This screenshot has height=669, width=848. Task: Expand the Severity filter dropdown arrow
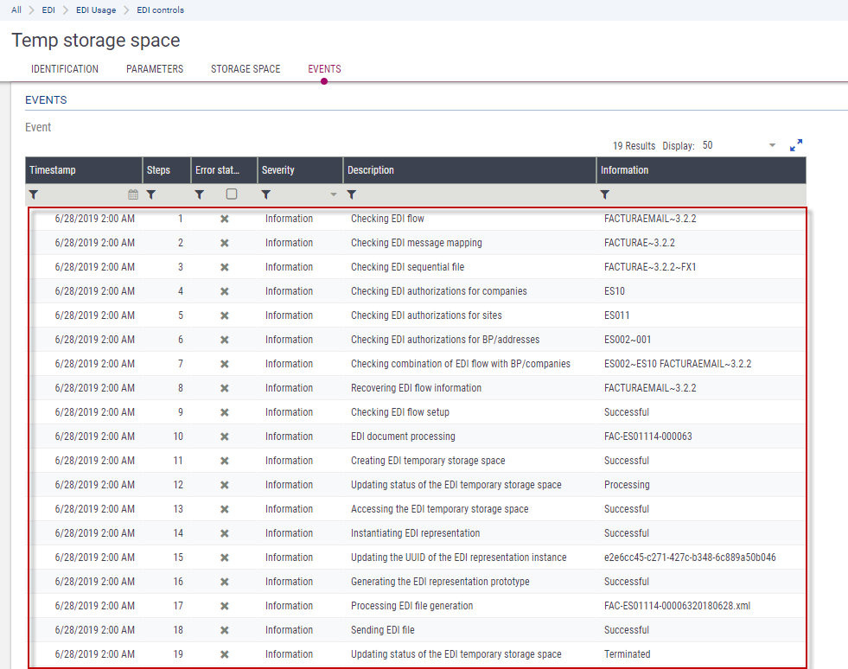click(x=334, y=194)
